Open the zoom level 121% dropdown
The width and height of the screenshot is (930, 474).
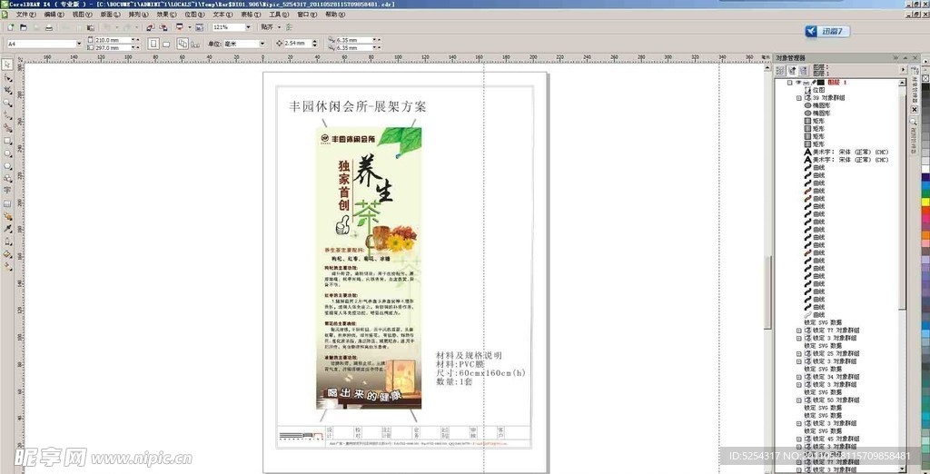(248, 27)
